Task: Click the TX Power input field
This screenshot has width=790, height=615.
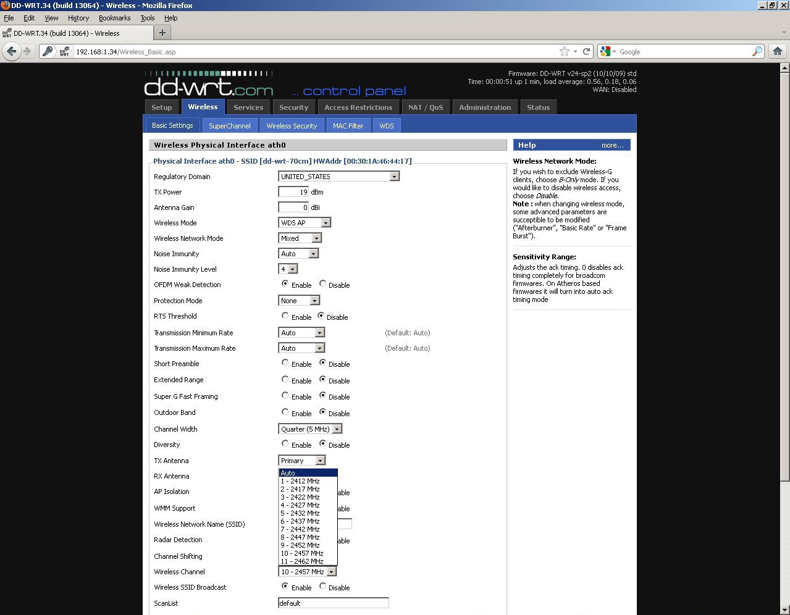Action: pos(293,192)
